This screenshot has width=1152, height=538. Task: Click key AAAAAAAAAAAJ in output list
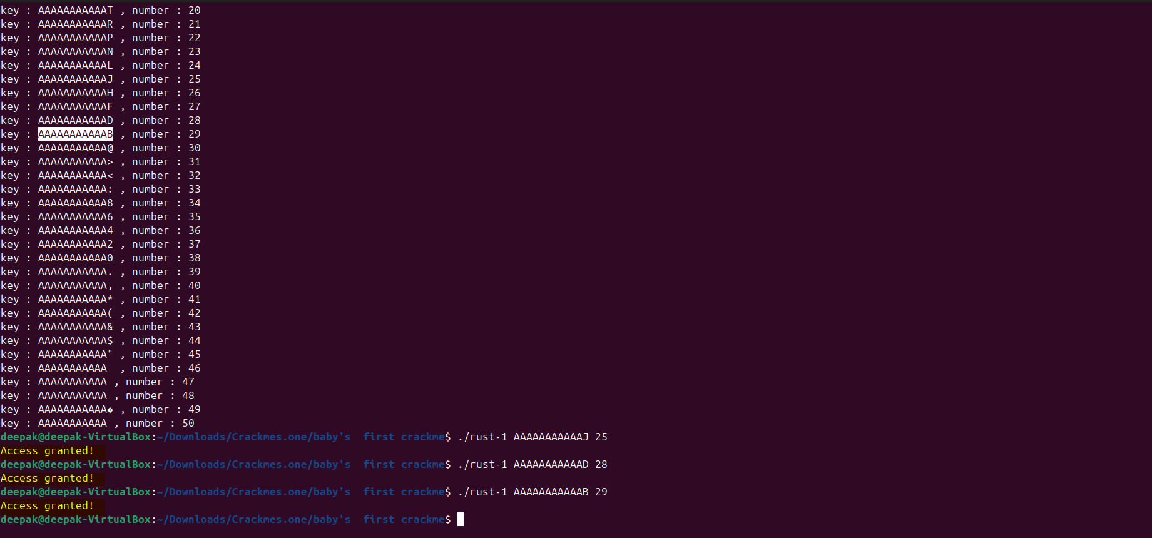pos(76,79)
